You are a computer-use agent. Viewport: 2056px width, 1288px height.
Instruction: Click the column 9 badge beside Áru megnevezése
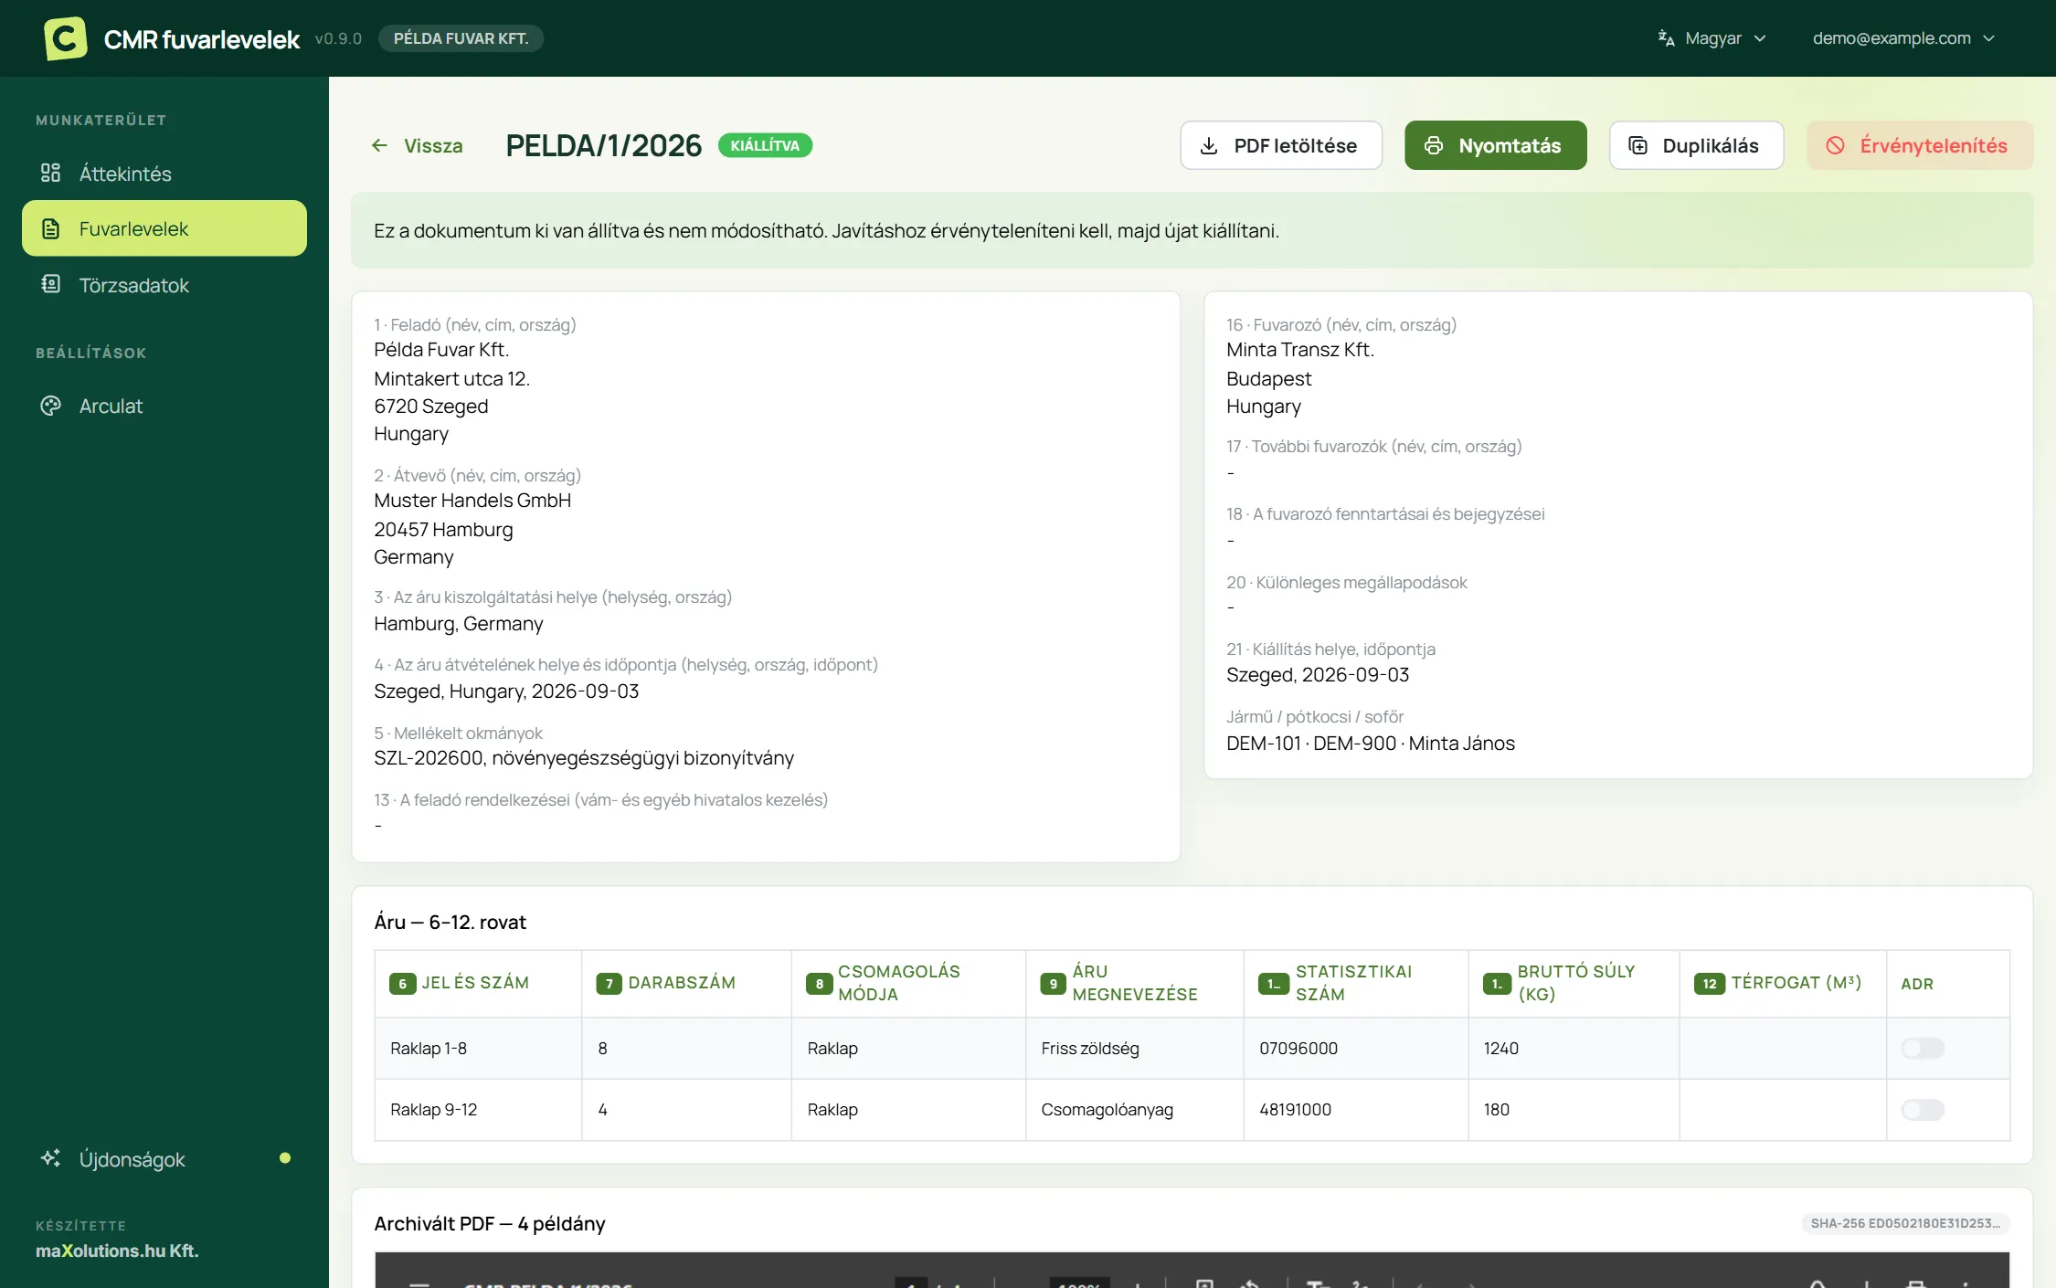click(x=1053, y=984)
